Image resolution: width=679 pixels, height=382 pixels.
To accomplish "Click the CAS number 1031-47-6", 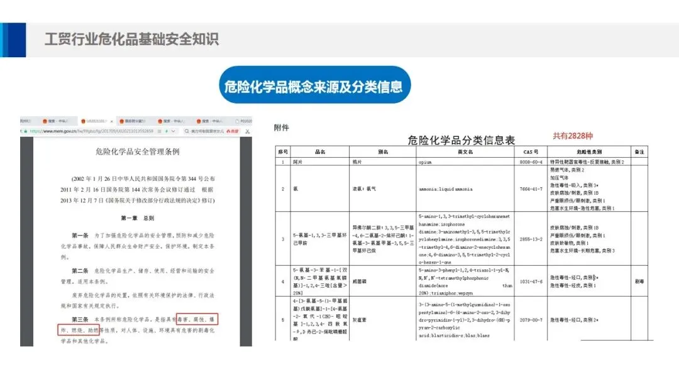I will point(531,281).
